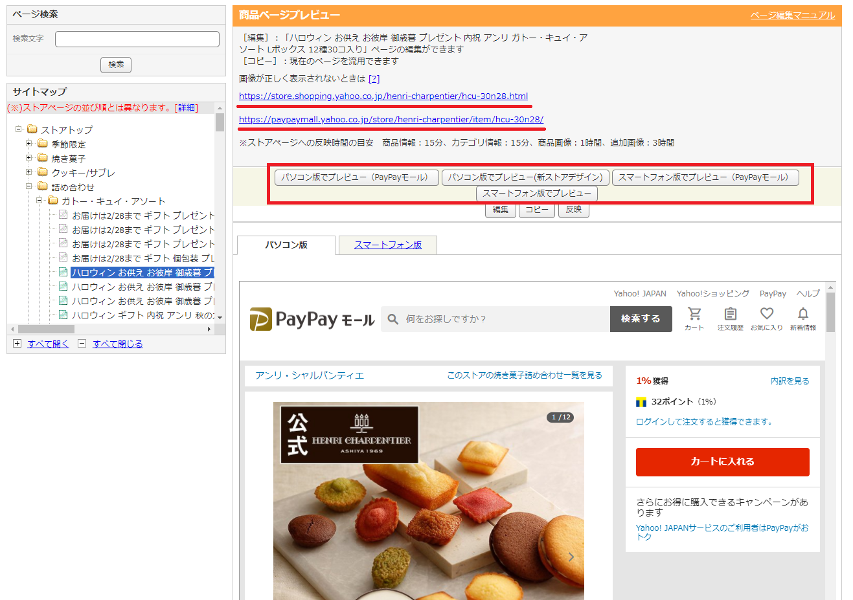The height and width of the screenshot is (600, 853).
Task: Click the sitemap vertical scrollbar thumb
Action: point(220,122)
